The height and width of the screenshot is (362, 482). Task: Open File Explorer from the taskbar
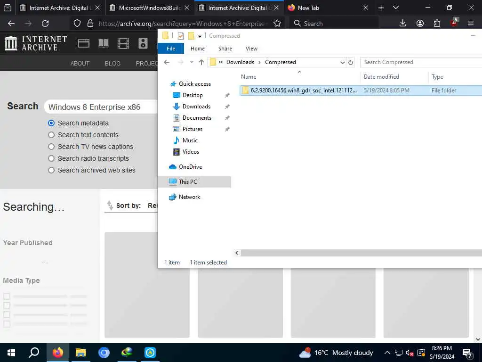pos(81,353)
